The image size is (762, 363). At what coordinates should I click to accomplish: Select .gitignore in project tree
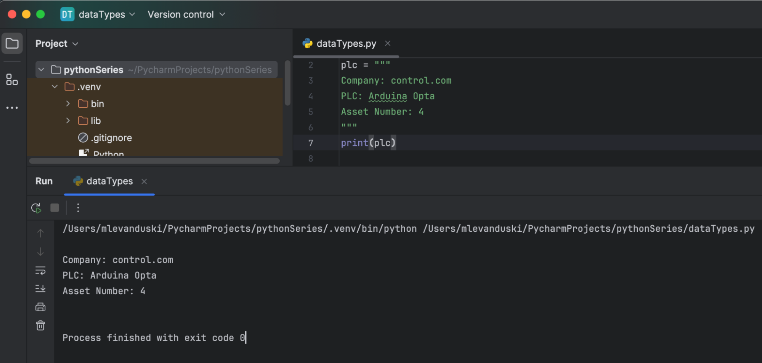tap(111, 138)
